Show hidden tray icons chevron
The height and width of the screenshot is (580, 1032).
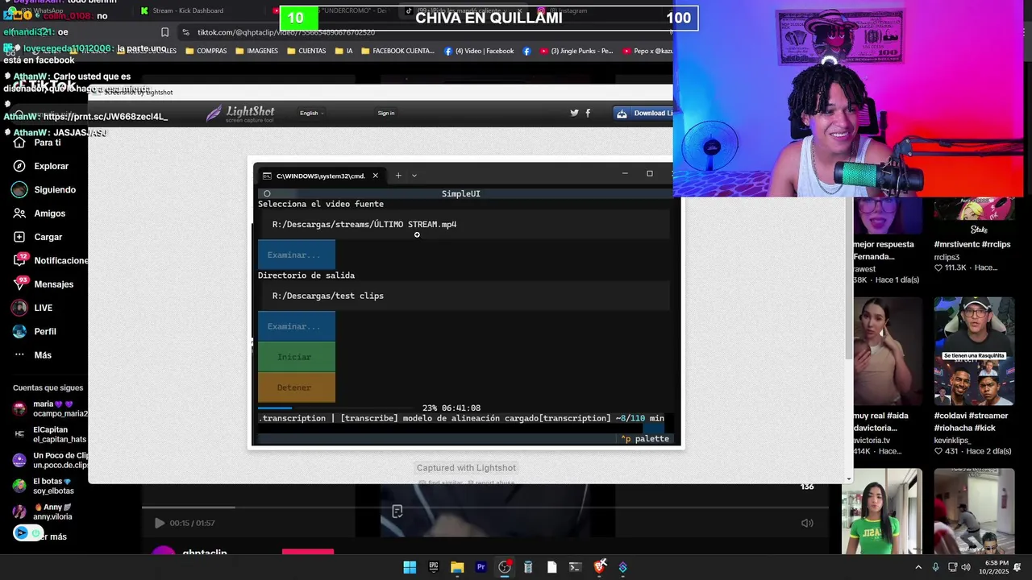pos(918,567)
